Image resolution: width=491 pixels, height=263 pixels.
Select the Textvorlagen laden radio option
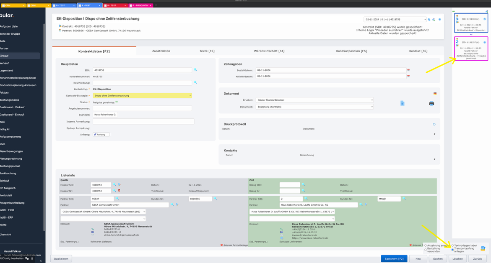pyautogui.click(x=453, y=245)
